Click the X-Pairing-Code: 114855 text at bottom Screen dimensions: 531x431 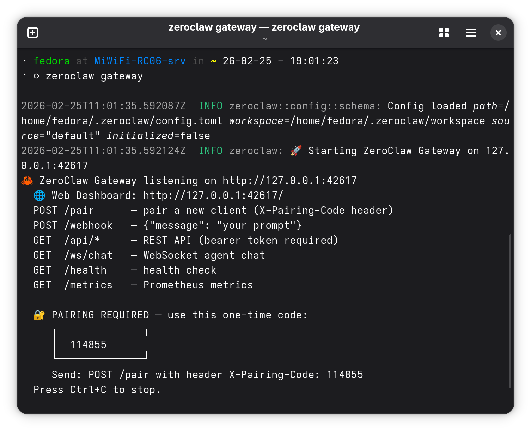pyautogui.click(x=296, y=375)
